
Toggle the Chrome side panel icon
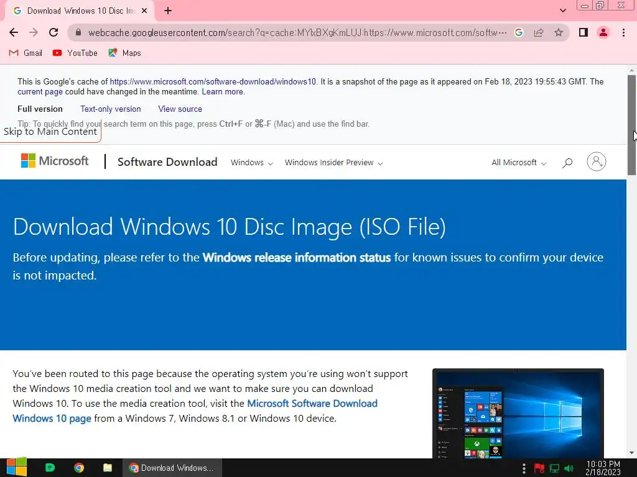pyautogui.click(x=584, y=32)
